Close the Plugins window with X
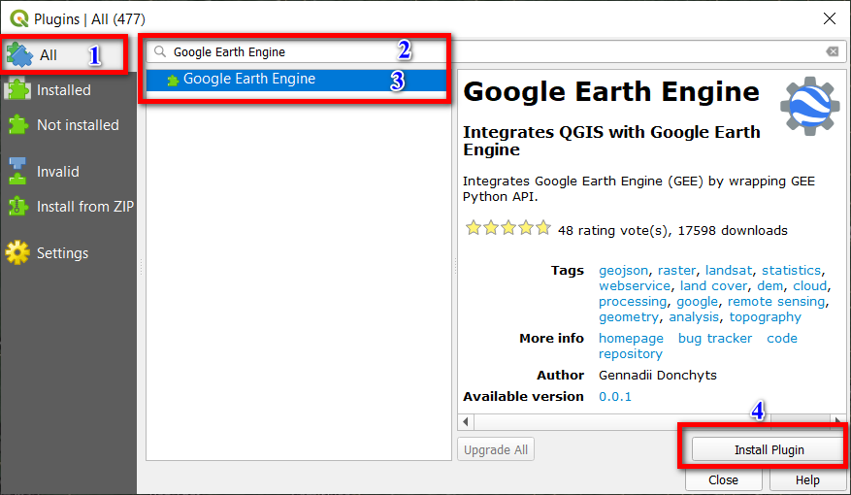851x495 pixels. click(x=830, y=18)
